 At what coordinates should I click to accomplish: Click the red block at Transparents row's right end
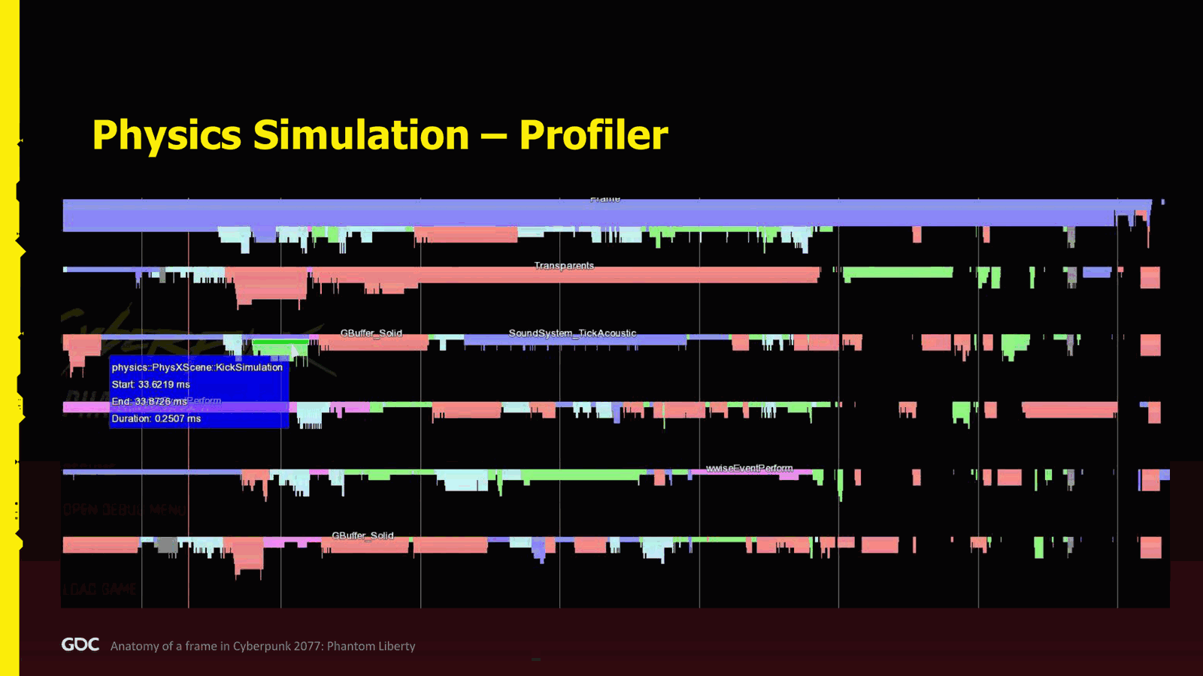1150,277
